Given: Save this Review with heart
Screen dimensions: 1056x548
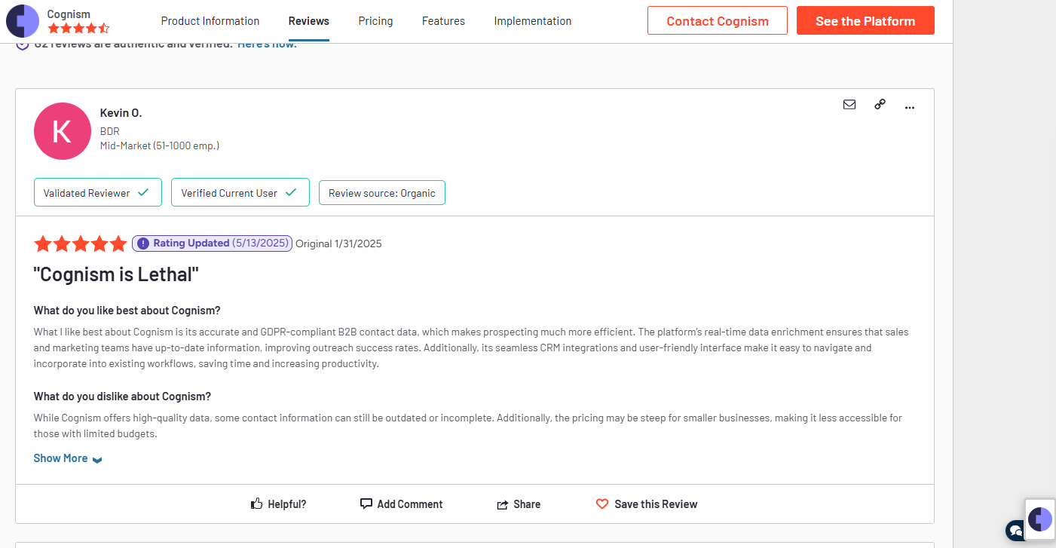Looking at the screenshot, I should pyautogui.click(x=647, y=504).
